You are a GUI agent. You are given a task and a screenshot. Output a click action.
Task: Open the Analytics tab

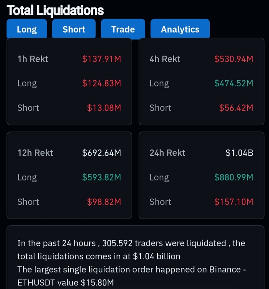pyautogui.click(x=180, y=29)
